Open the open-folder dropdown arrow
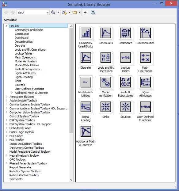Image resolution: width=179 pixels, height=191 pixels. click(x=80, y=12)
